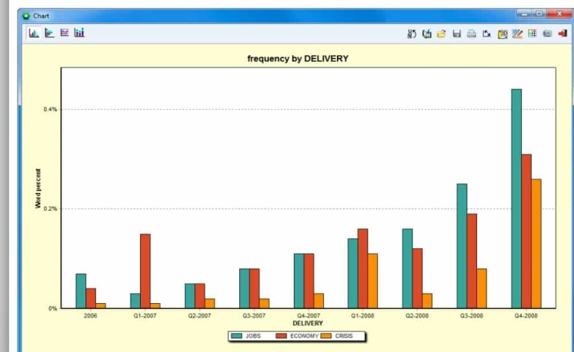Select the horizontal bar chart icon

tap(49, 33)
